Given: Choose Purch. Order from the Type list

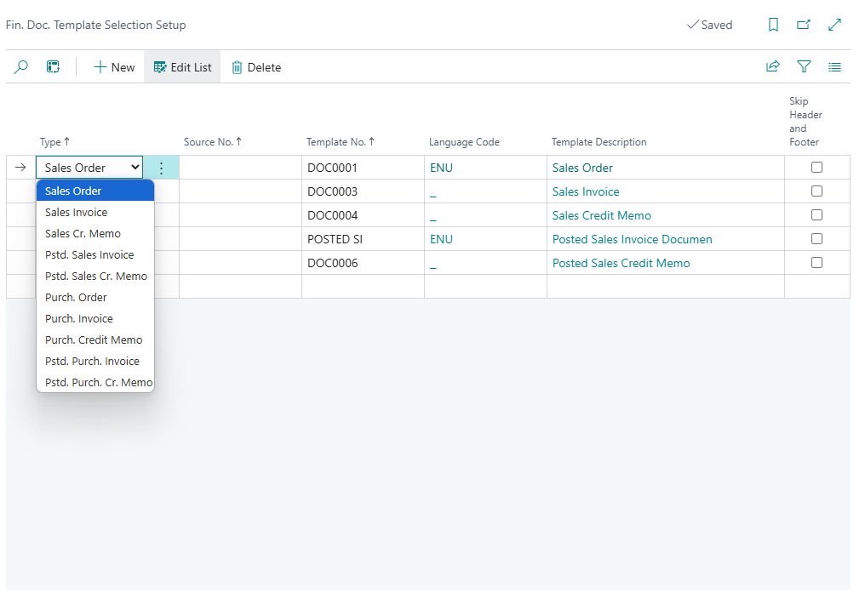Looking at the screenshot, I should coord(76,298).
